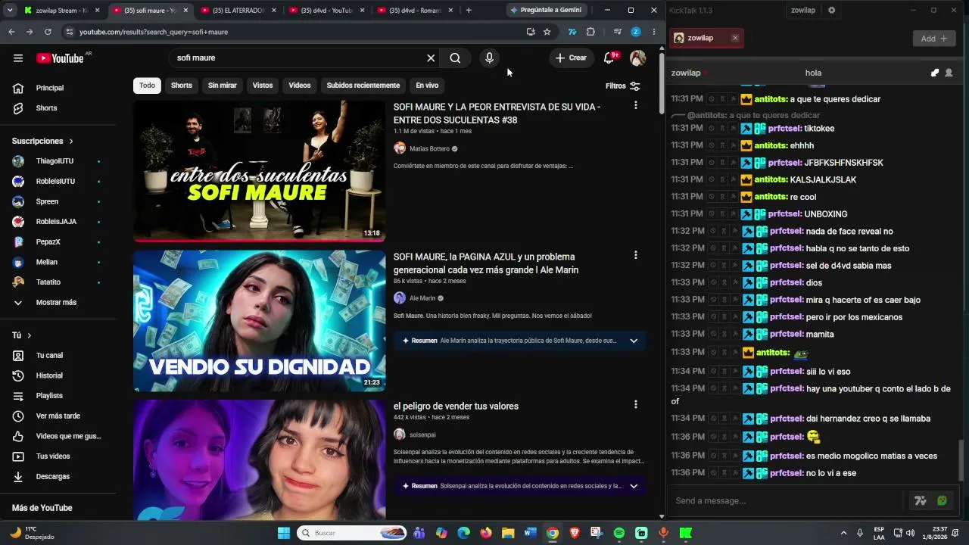Open the YouTube account avatar menu
The image size is (969, 545).
point(637,58)
